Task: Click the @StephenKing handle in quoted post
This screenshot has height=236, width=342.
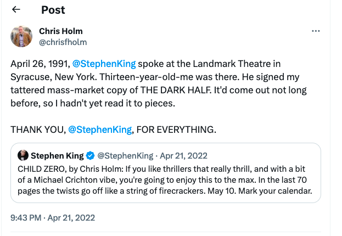Action: 125,156
